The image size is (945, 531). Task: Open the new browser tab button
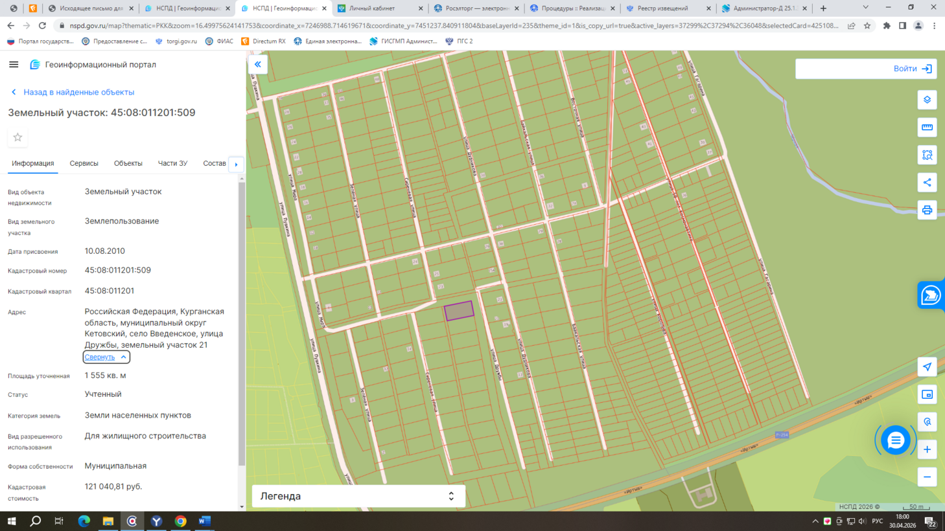click(x=823, y=8)
